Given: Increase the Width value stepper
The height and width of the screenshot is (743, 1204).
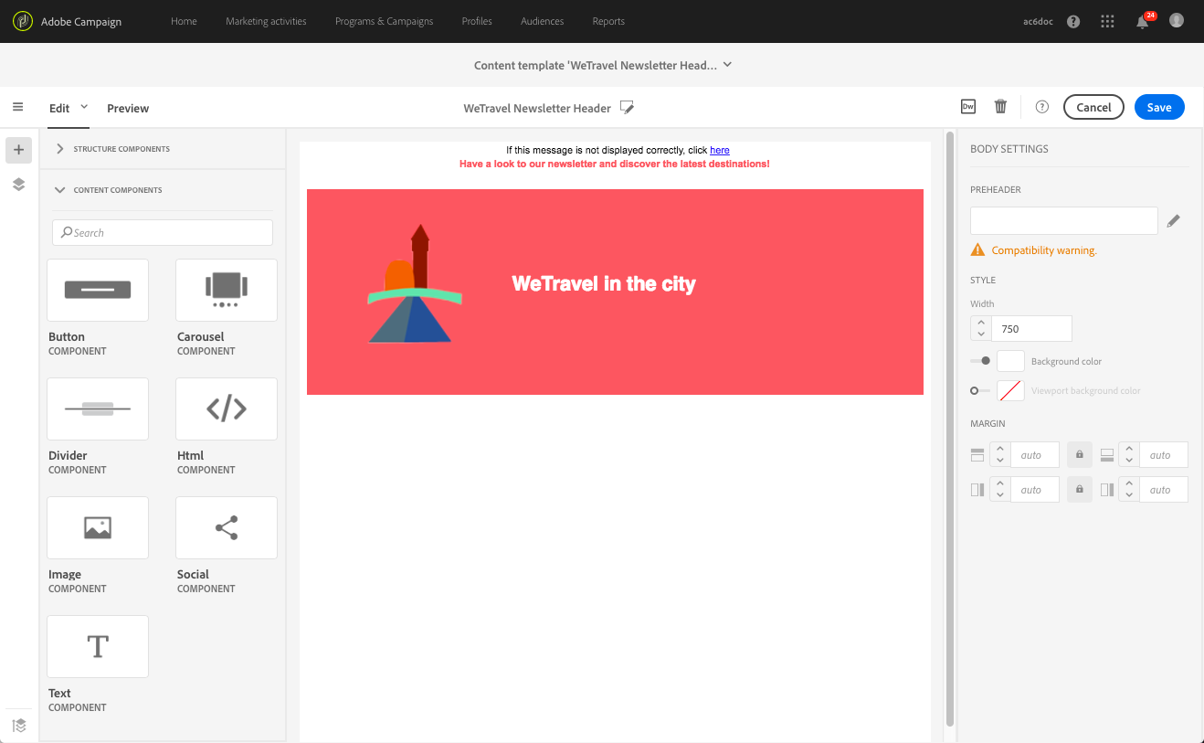Looking at the screenshot, I should point(981,323).
